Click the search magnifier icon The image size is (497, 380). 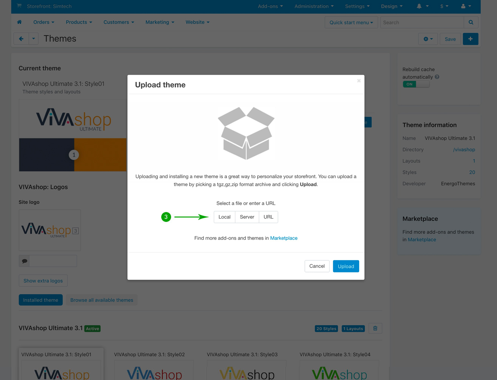click(x=471, y=22)
